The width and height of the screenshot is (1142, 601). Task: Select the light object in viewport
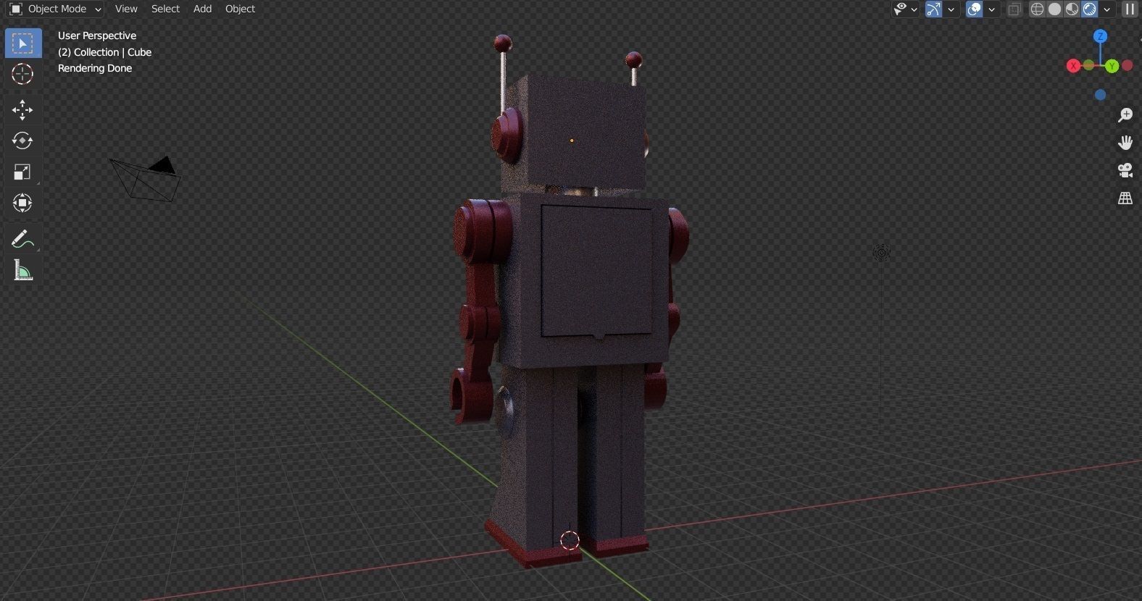881,253
